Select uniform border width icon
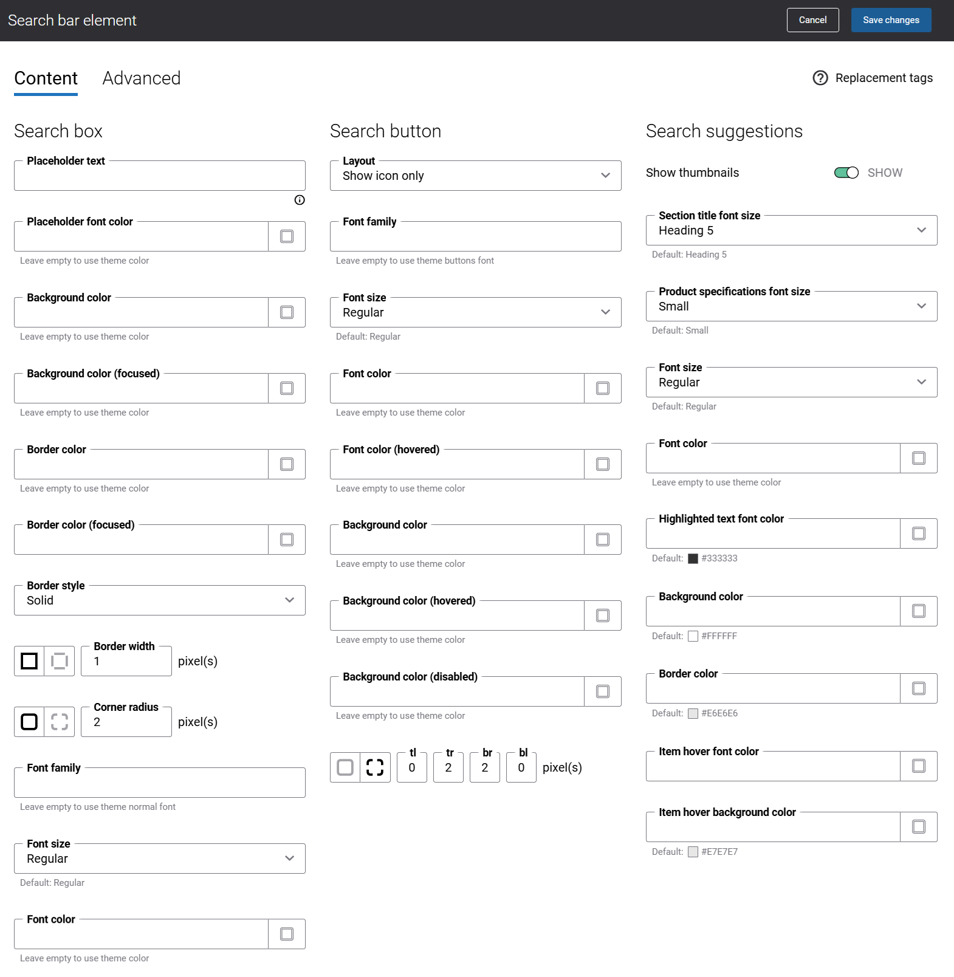This screenshot has width=954, height=977. (x=29, y=661)
